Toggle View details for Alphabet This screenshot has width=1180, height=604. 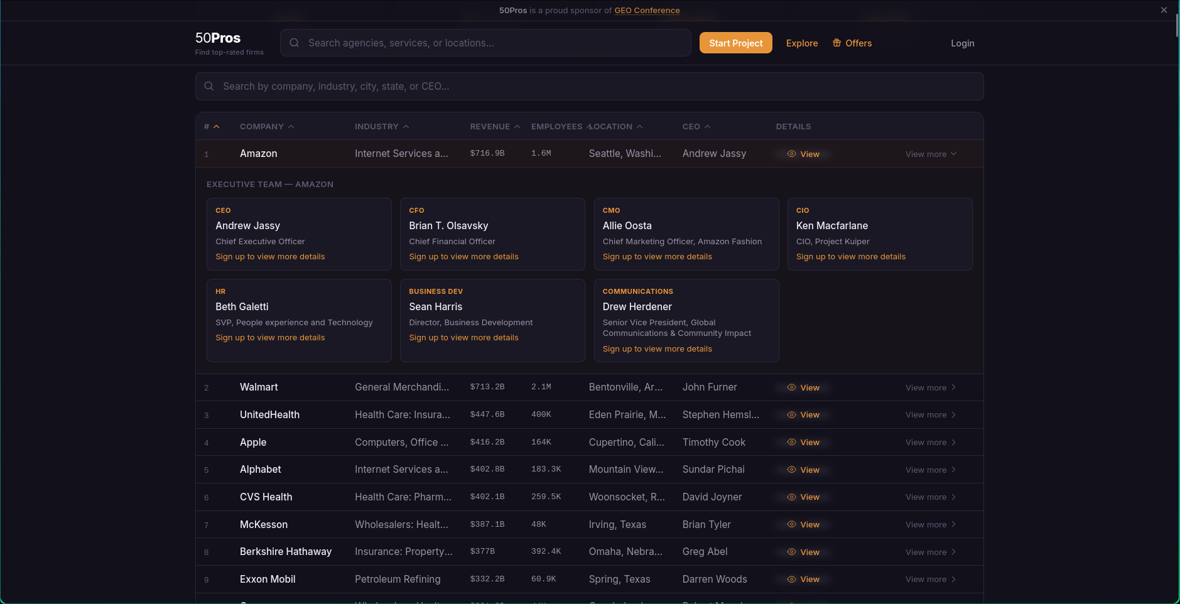[803, 470]
